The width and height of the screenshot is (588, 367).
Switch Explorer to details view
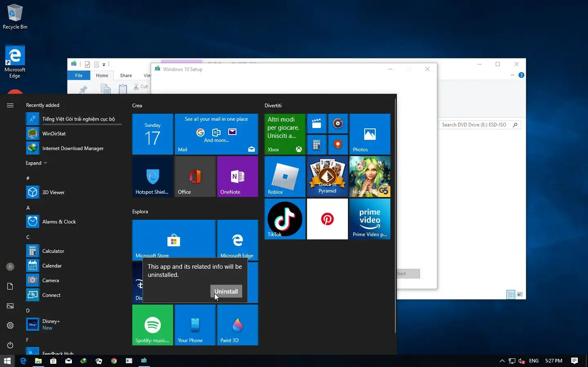[x=511, y=294]
